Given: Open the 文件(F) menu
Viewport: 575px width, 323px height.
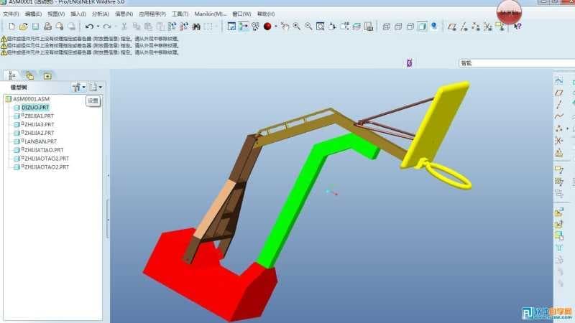Looking at the screenshot, I should 11,14.
